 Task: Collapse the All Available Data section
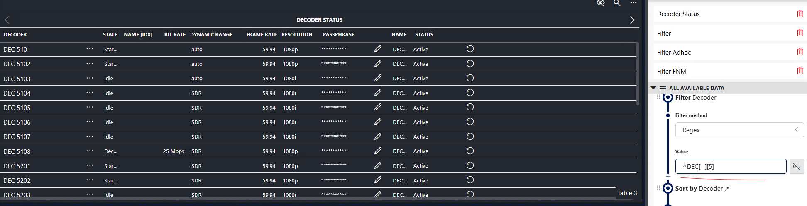point(653,88)
